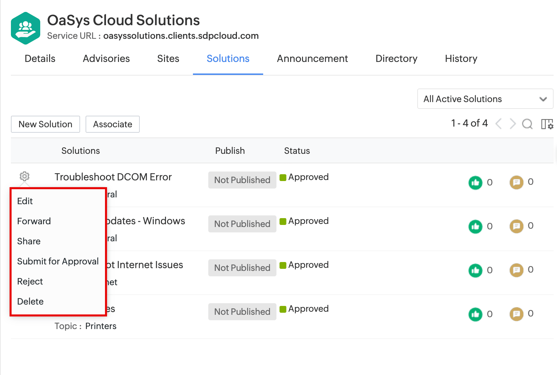Click thumbs-up icon on Troubleshoot DCOM Error row

(475, 183)
